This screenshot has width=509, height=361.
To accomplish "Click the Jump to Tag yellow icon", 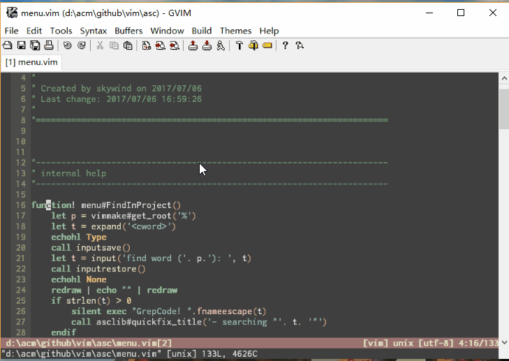I will [267, 45].
